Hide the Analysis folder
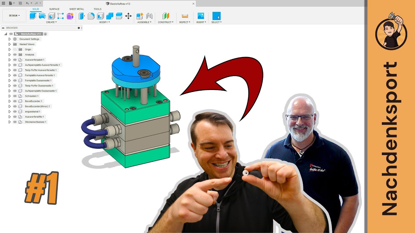The image size is (415, 233). pyautogui.click(x=15, y=55)
